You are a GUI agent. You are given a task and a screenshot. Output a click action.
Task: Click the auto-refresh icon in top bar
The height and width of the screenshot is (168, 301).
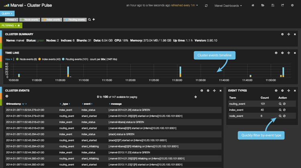coord(206,6)
